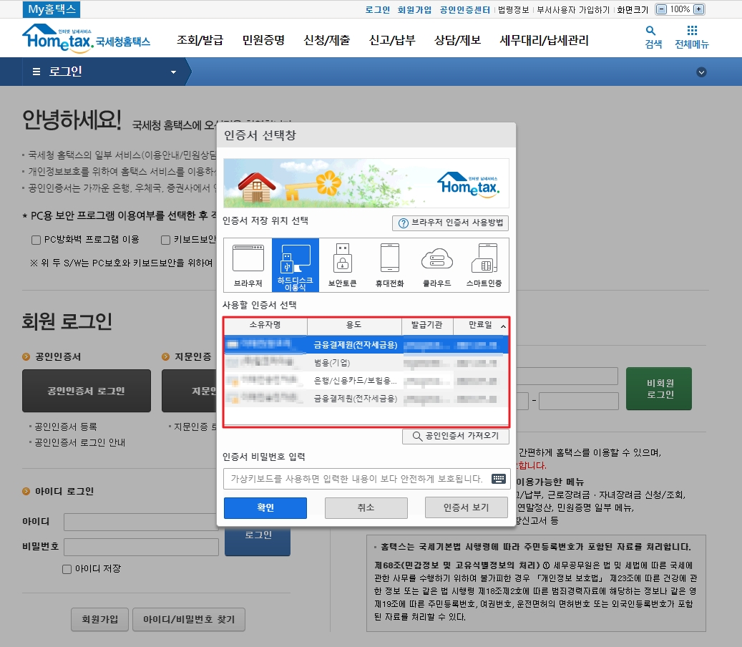Sort certificate list by 만료일 arrow
Image resolution: width=742 pixels, height=647 pixels.
coord(504,326)
